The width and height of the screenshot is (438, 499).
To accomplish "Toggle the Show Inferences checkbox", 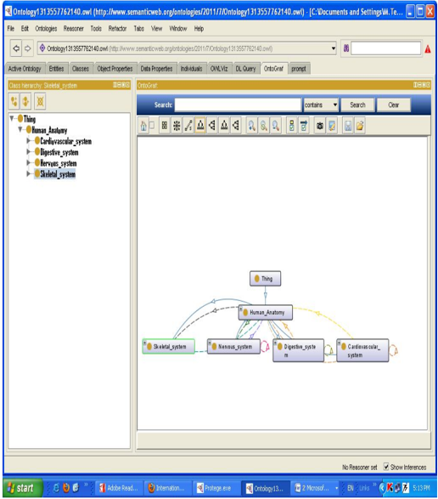I will (386, 467).
